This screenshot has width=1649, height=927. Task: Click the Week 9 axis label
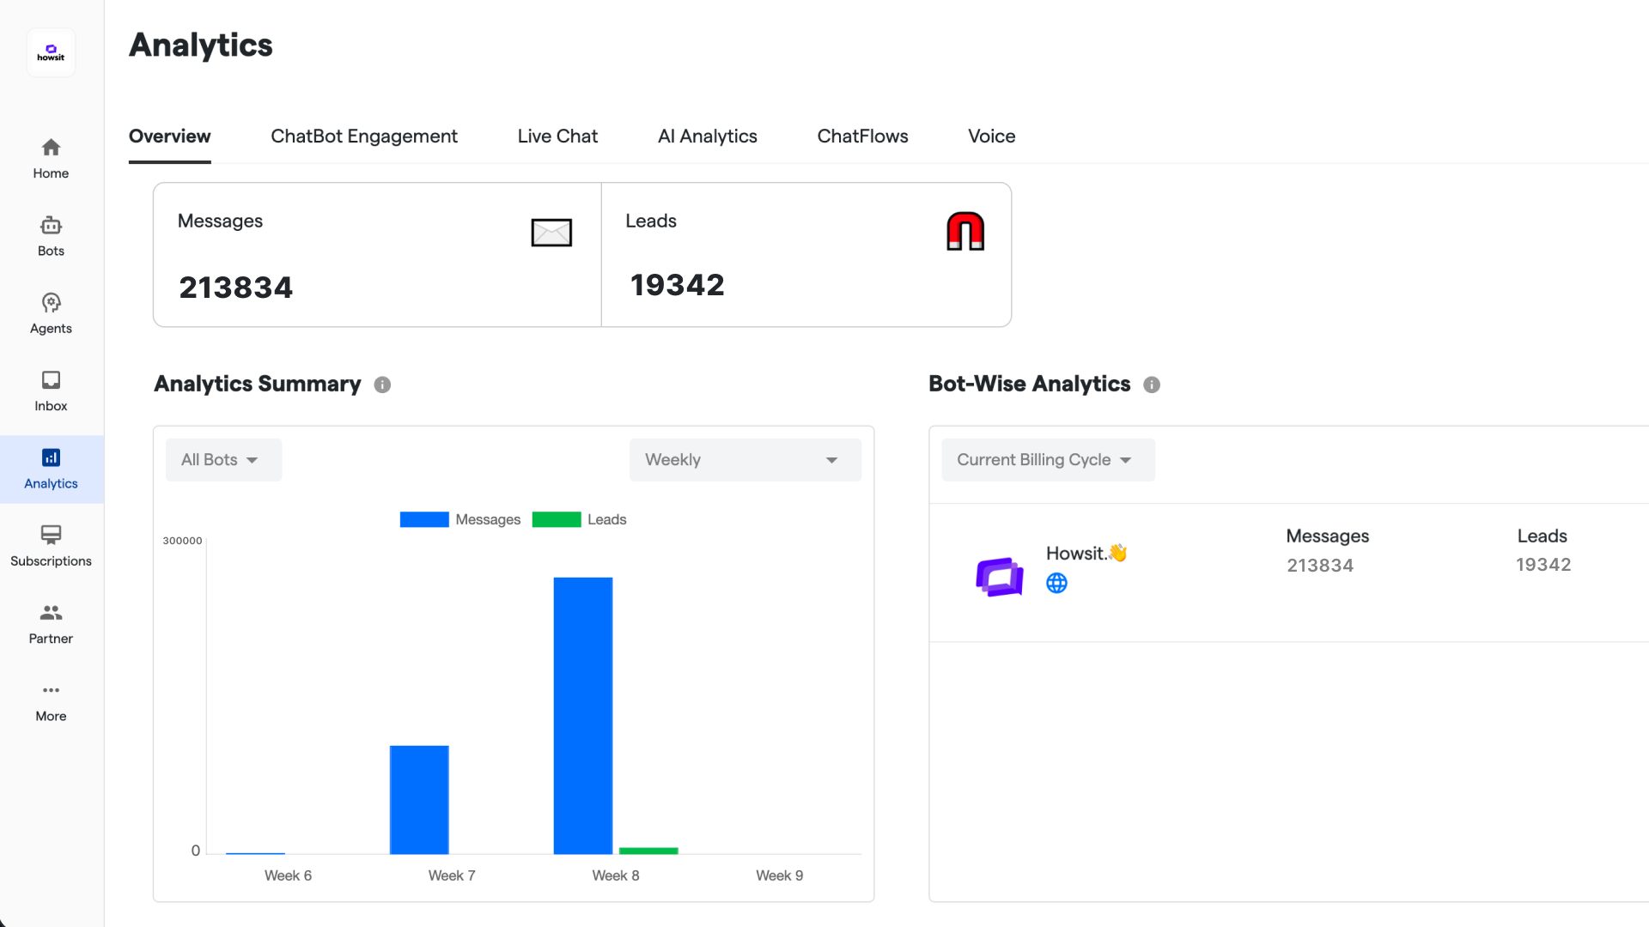[x=780, y=875]
